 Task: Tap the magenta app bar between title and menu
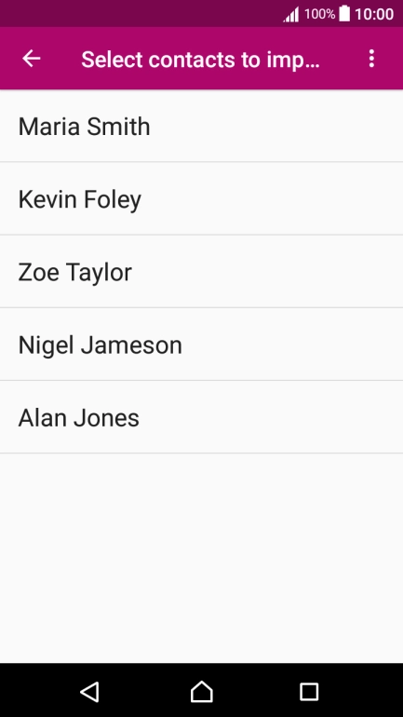(x=343, y=59)
